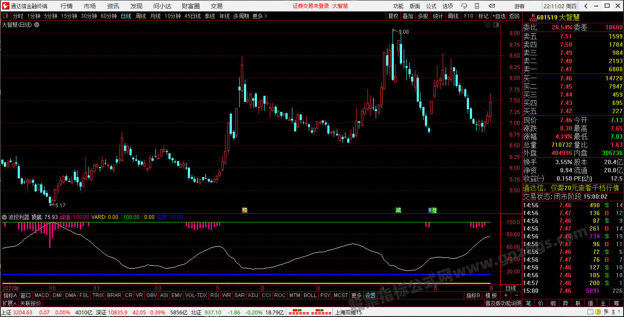Click the R1000 badge next to 601519
624x317 pixels.
coord(532,17)
